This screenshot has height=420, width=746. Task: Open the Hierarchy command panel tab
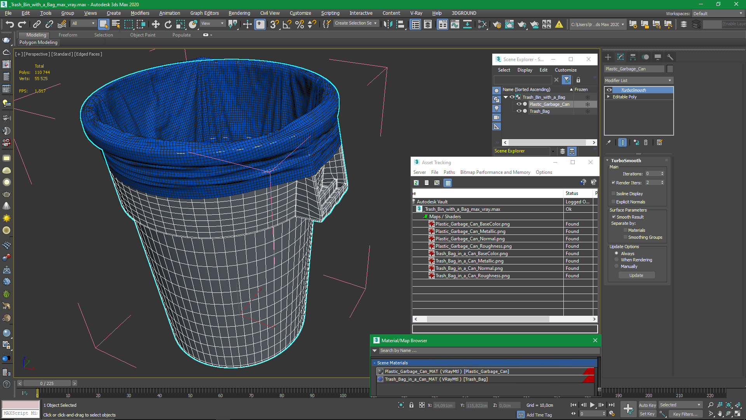(633, 57)
